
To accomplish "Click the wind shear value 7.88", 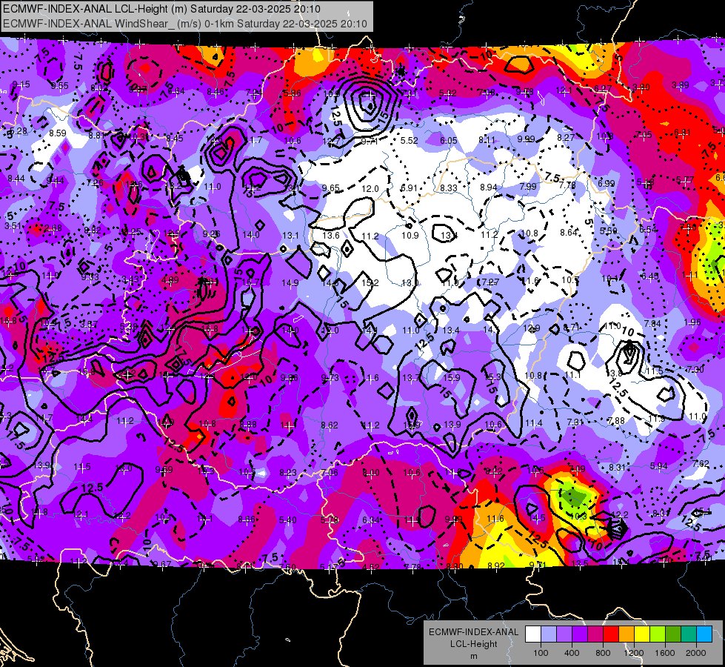I will [x=616, y=420].
